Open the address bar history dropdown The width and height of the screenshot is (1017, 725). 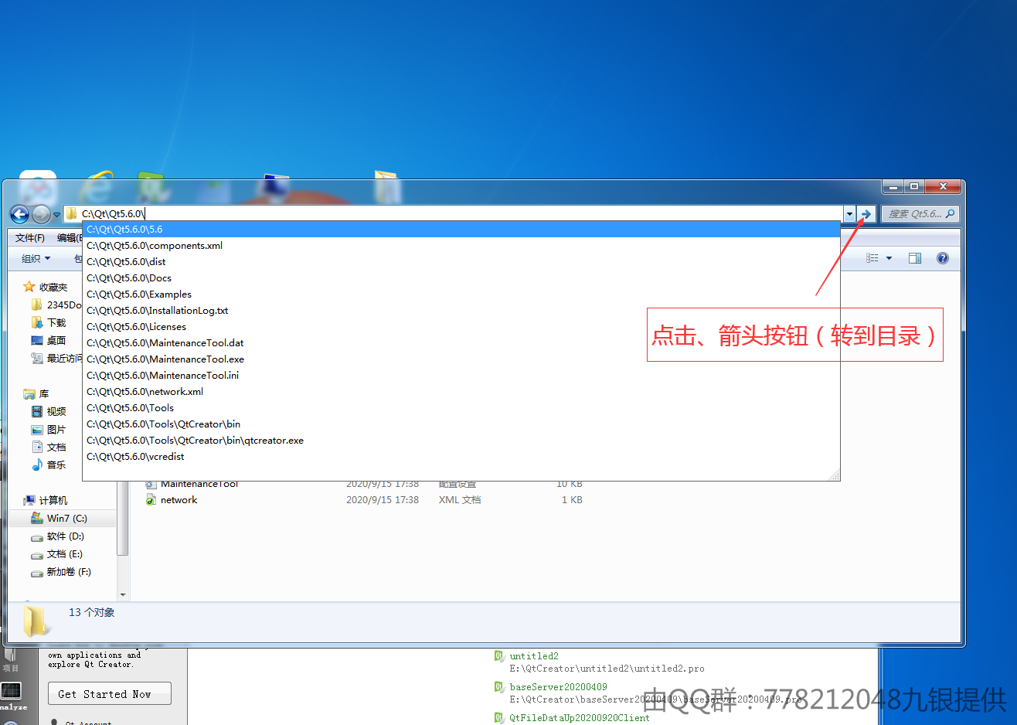point(849,214)
